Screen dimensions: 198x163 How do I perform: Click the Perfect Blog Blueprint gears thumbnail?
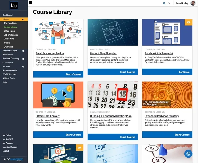point(113,32)
